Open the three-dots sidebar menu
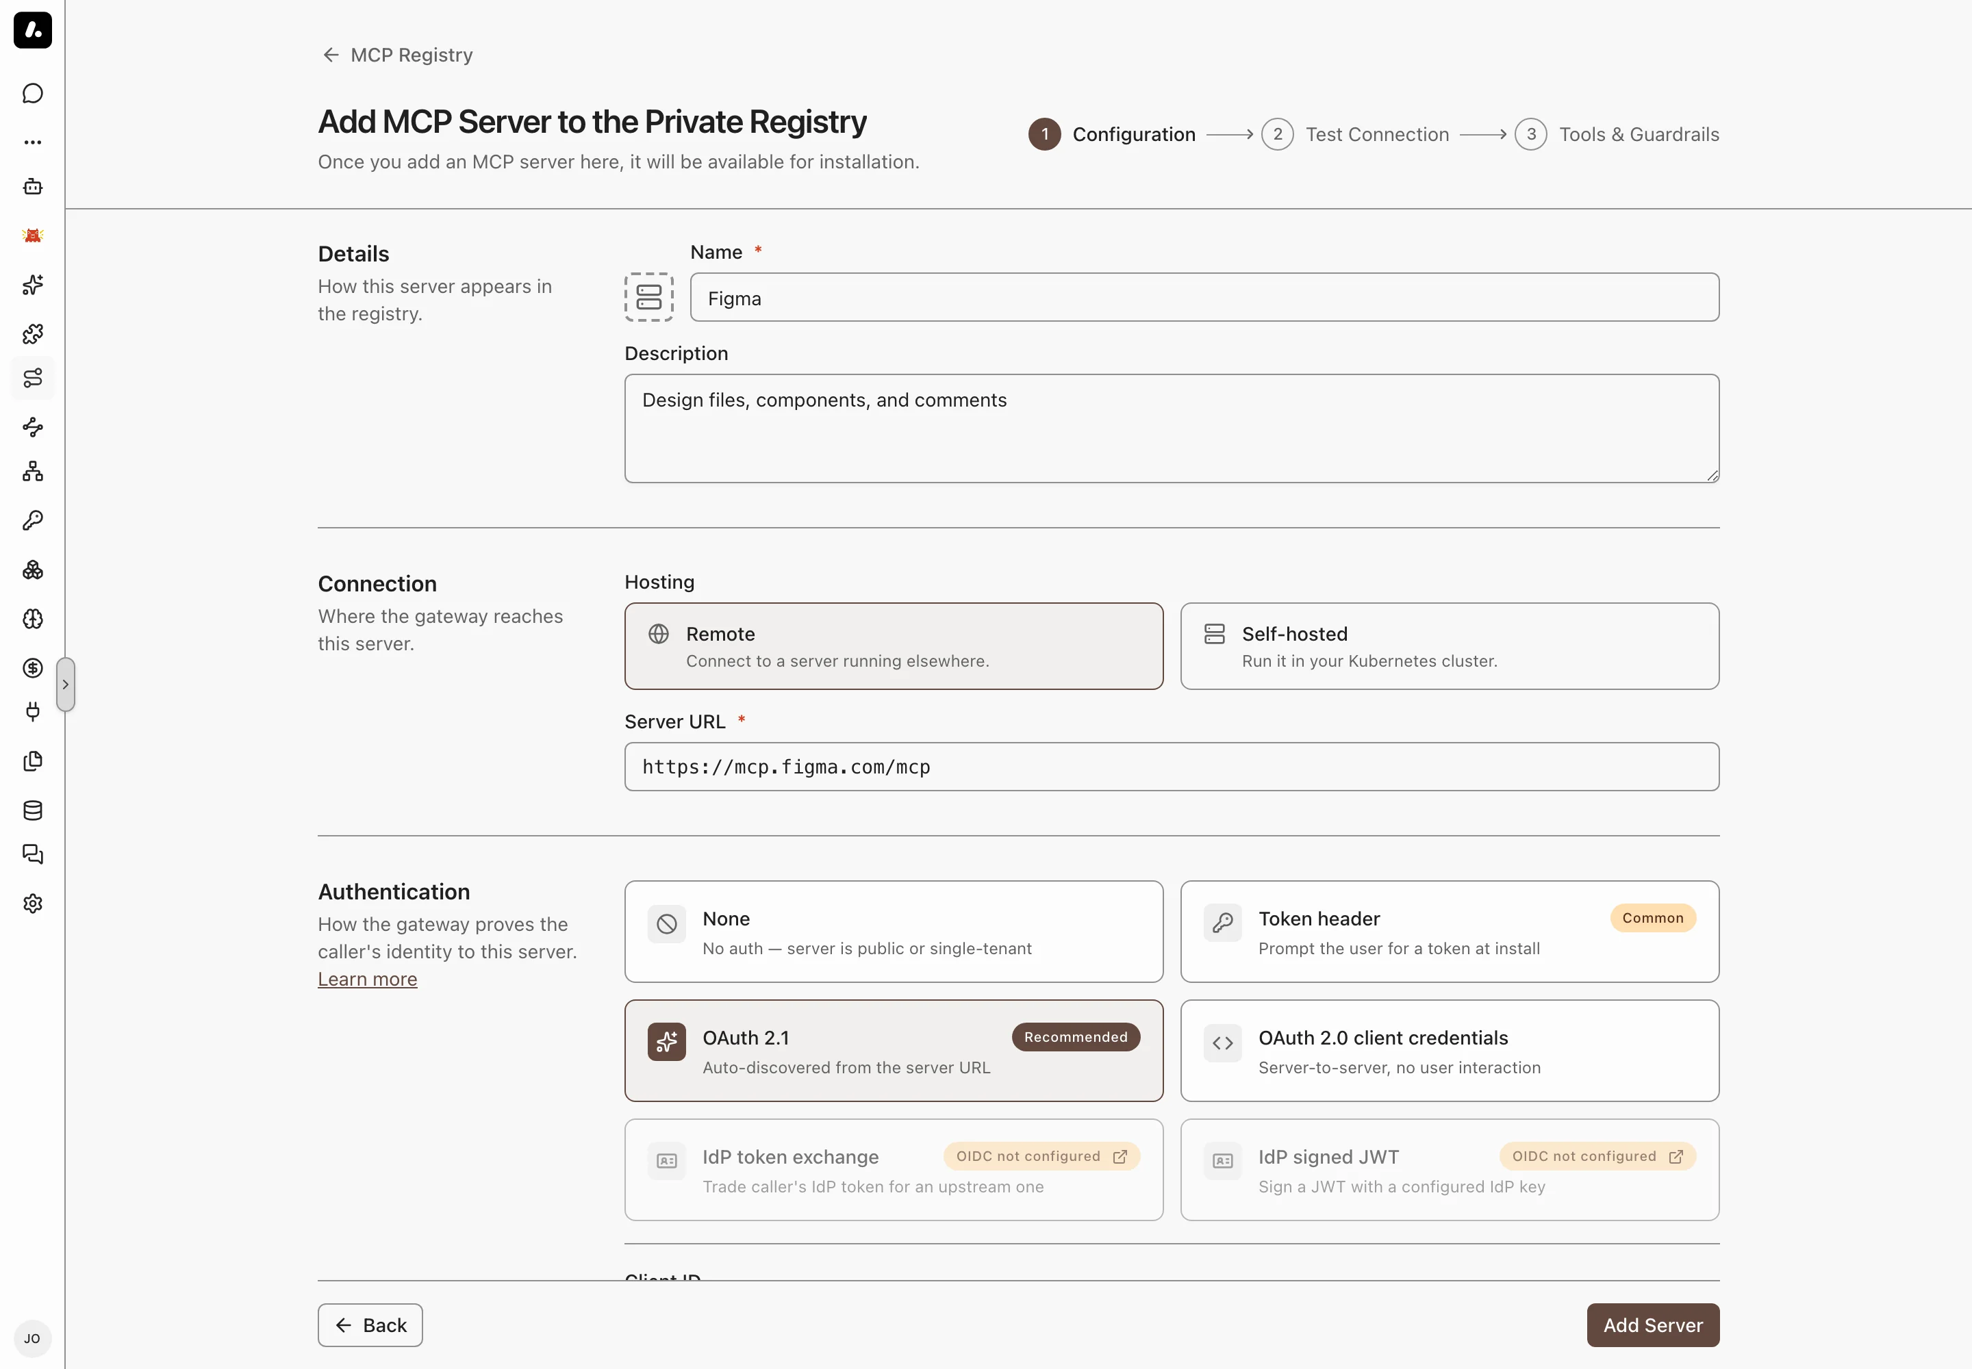 click(33, 142)
